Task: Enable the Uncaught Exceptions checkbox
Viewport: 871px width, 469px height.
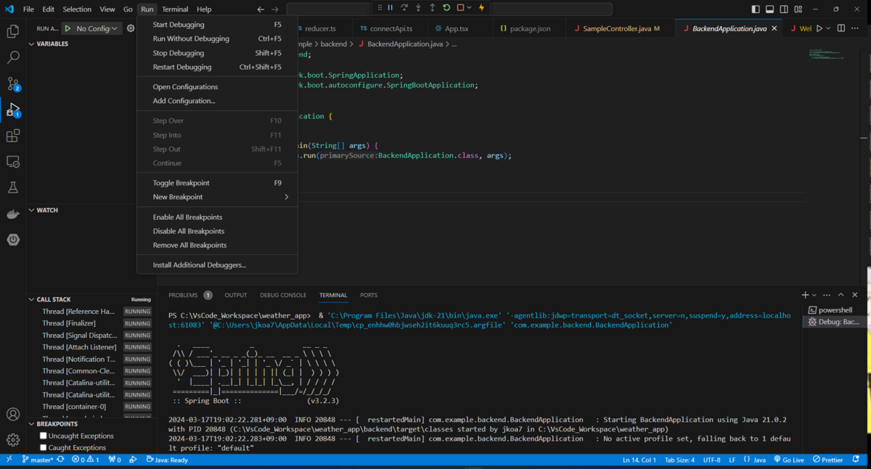Action: (41, 436)
